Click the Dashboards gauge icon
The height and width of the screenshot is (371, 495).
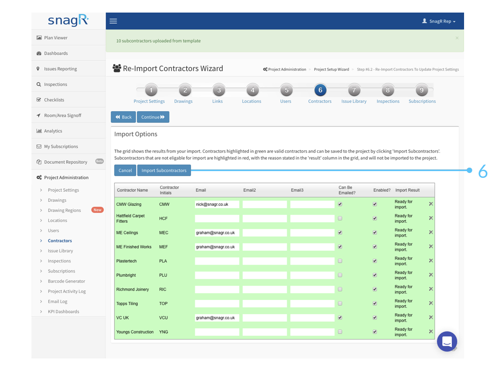click(39, 53)
